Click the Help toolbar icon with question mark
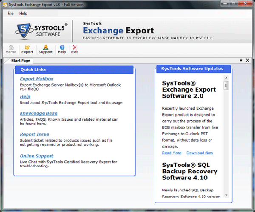Viewport: 255px width, 212px height. 62,49
